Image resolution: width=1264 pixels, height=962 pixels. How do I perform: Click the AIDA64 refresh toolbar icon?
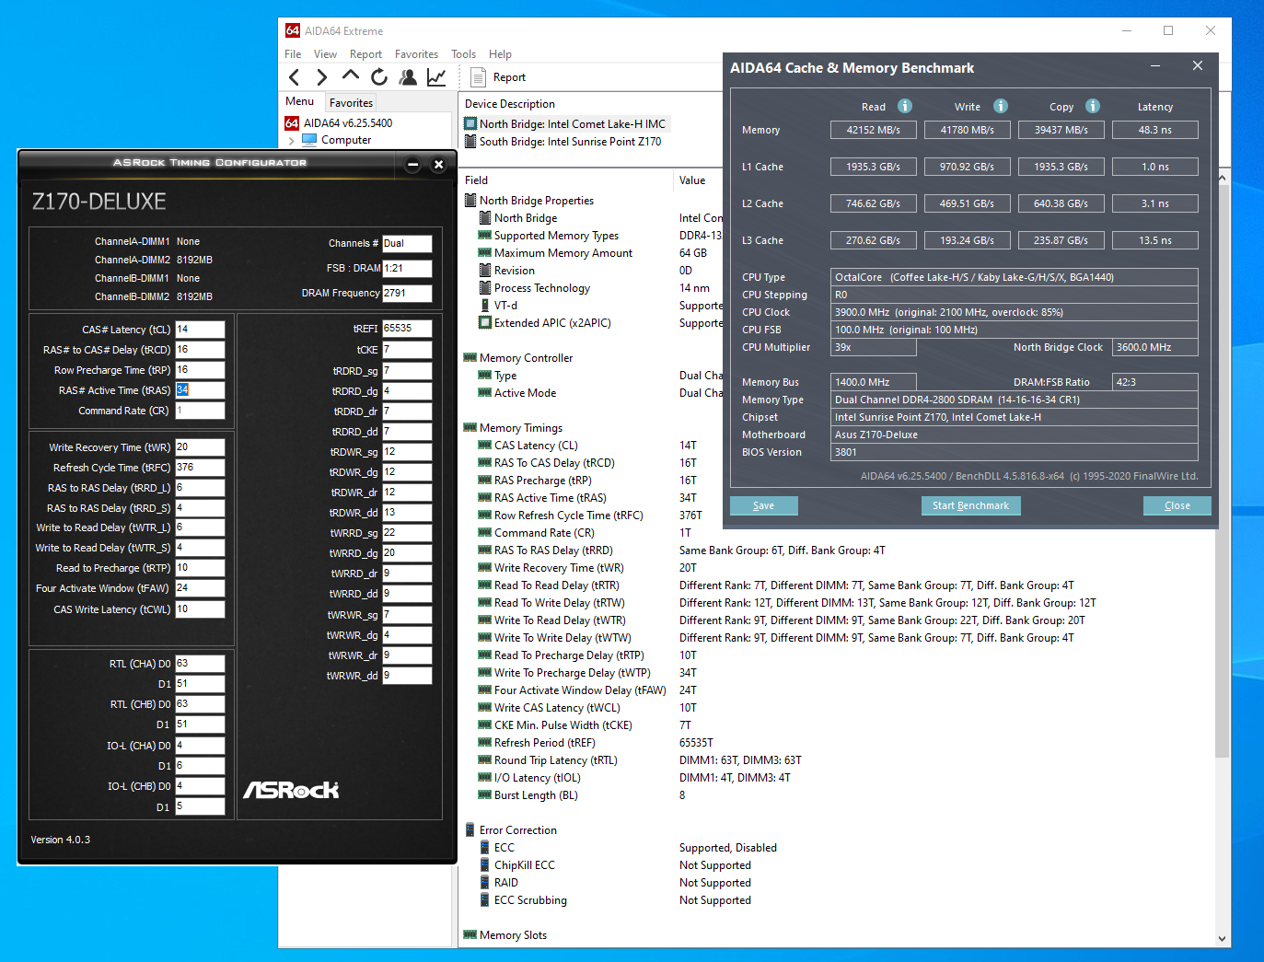(x=379, y=77)
